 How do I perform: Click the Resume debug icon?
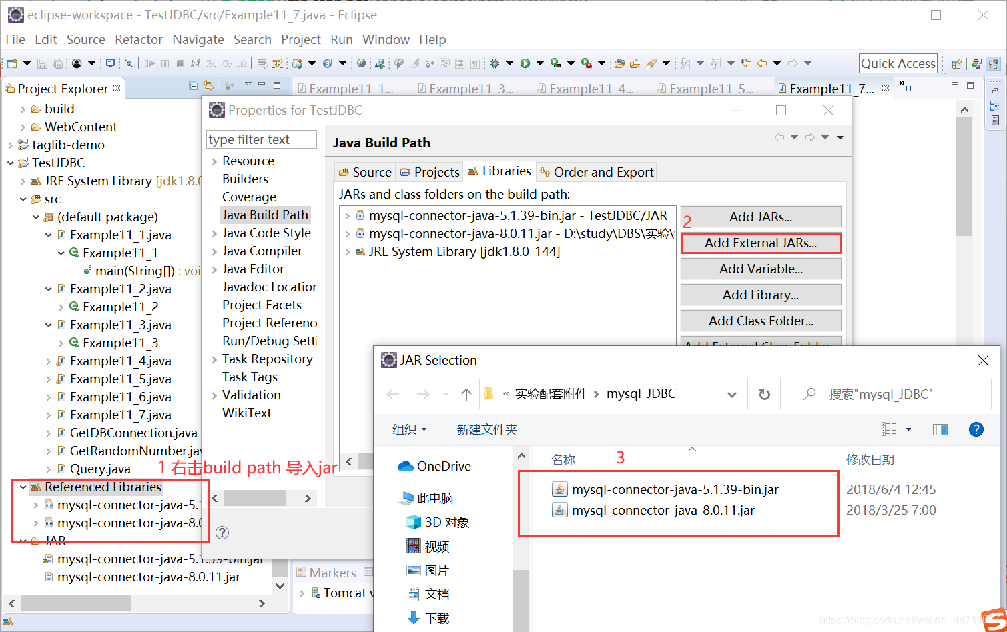click(149, 63)
